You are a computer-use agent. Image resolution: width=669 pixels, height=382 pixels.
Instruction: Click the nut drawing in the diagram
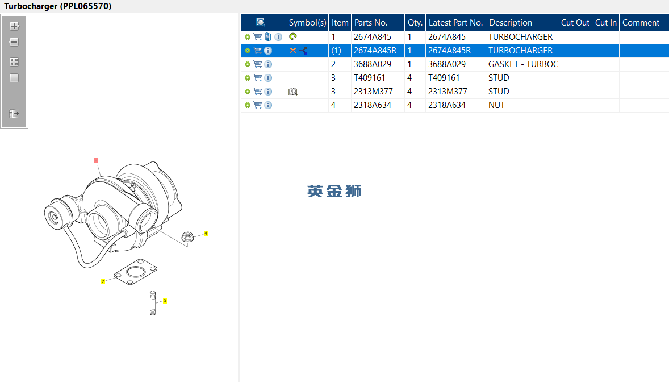pyautogui.click(x=187, y=236)
